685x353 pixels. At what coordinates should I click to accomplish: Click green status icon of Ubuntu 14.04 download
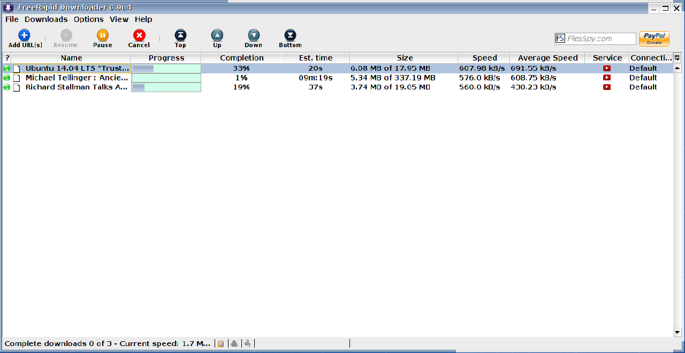[x=7, y=69]
